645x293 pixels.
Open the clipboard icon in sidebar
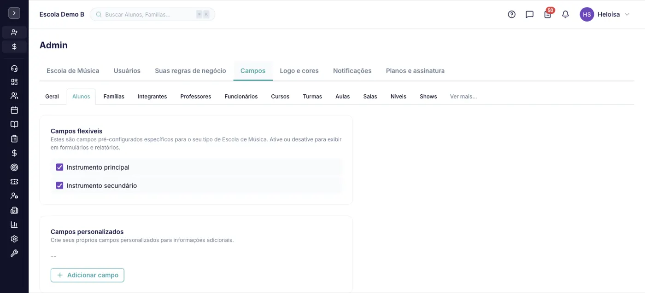(14, 138)
